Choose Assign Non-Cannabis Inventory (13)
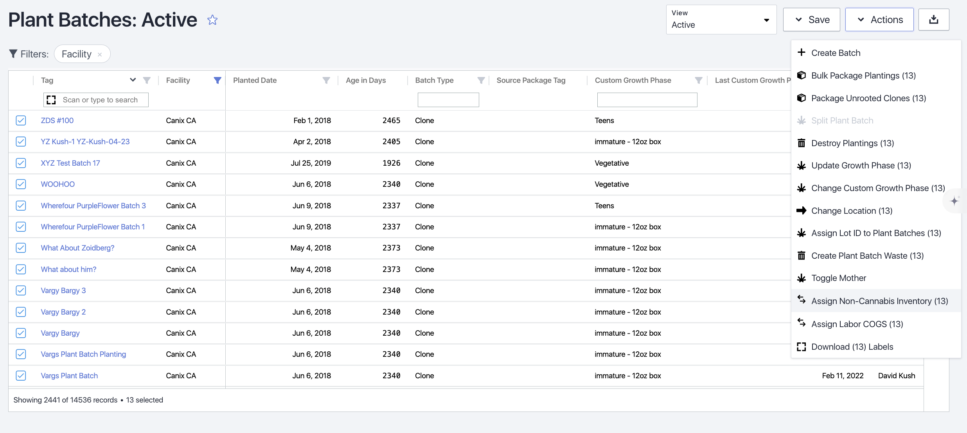The width and height of the screenshot is (967, 433). pyautogui.click(x=879, y=301)
